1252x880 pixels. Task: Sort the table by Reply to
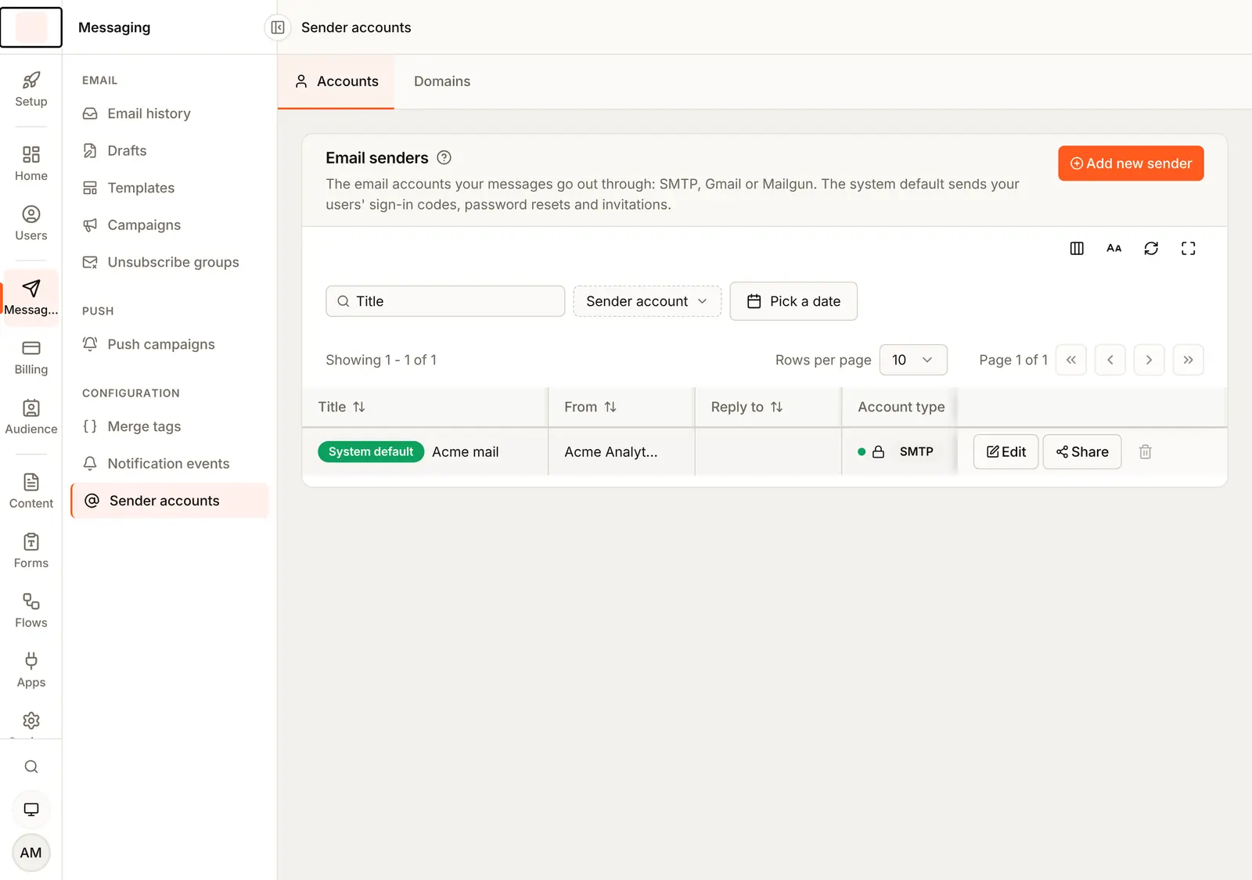[x=747, y=407]
